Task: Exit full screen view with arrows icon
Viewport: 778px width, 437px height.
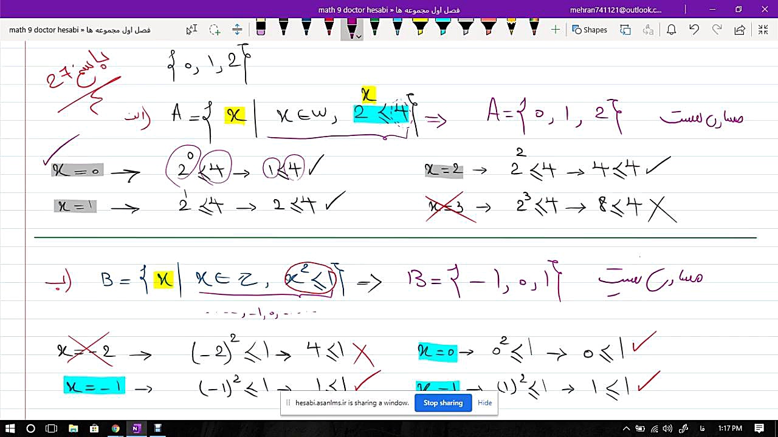Action: pos(763,29)
